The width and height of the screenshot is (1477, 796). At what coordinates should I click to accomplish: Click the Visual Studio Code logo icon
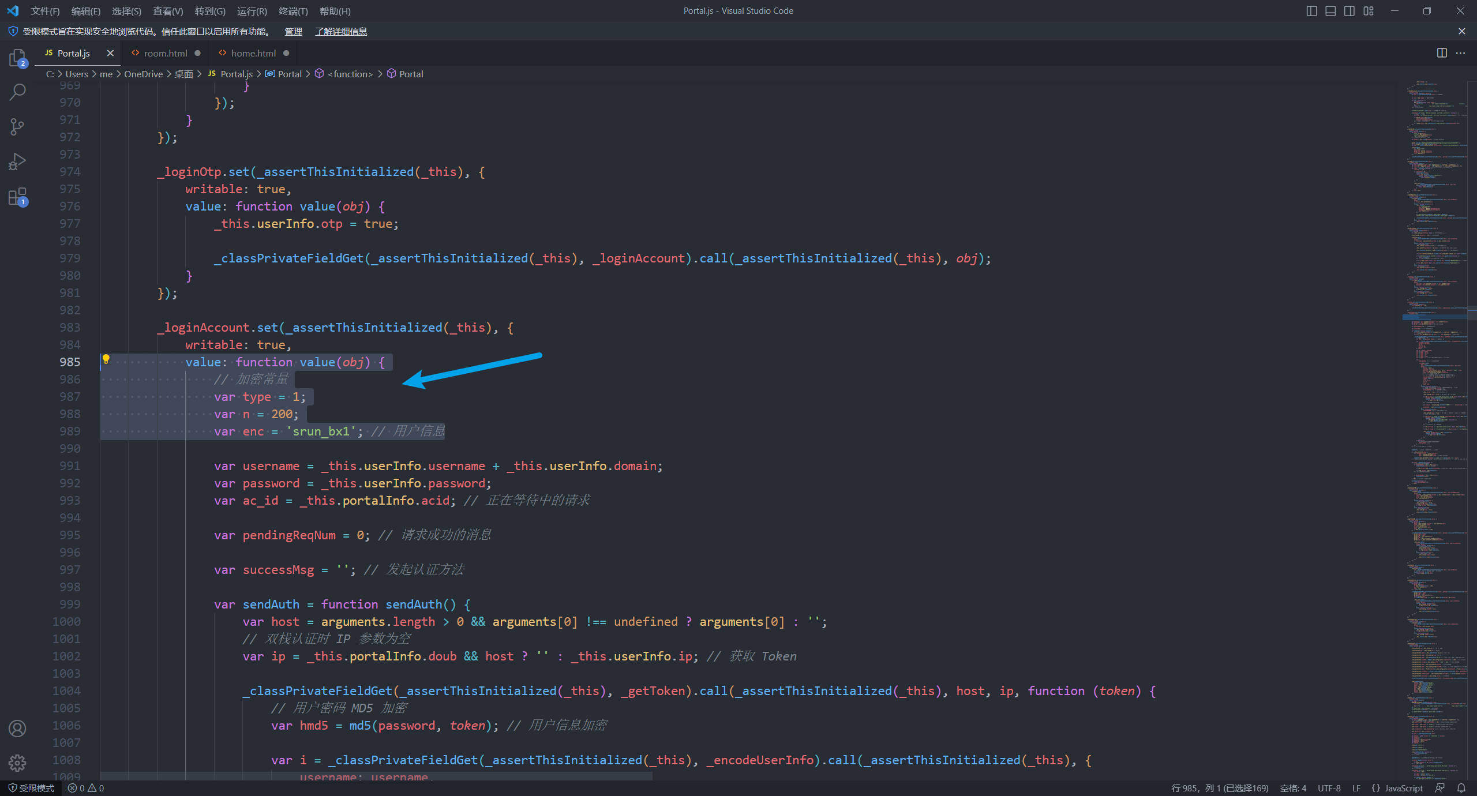[x=13, y=11]
